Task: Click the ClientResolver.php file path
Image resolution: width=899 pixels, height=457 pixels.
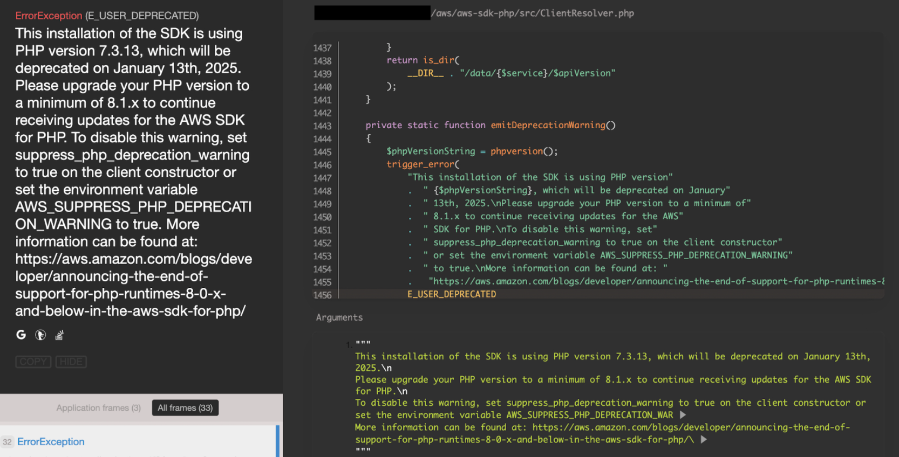Action: [533, 13]
